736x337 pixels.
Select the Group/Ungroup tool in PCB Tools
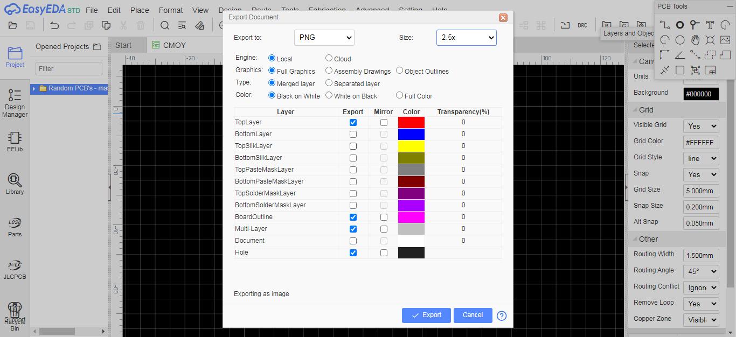695,70
